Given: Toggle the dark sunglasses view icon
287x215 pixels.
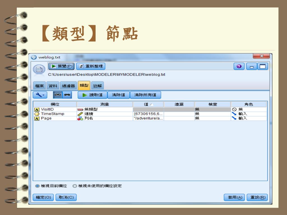Looking at the screenshot, I should point(67,95).
